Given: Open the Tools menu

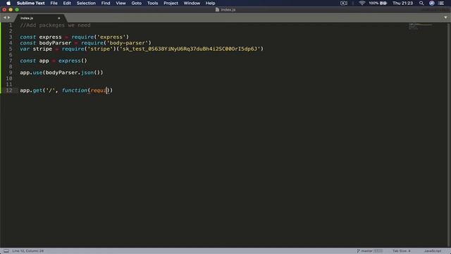Looking at the screenshot, I should click(x=152, y=3).
